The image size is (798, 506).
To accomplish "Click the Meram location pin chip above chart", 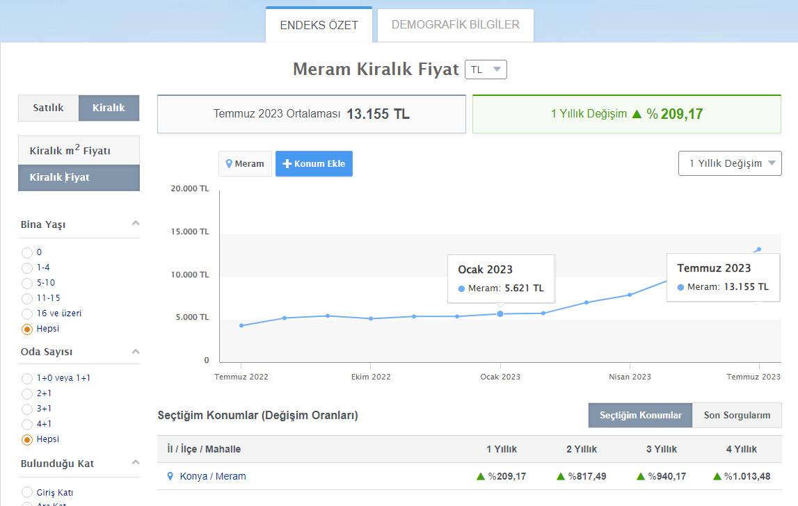I will (x=245, y=164).
